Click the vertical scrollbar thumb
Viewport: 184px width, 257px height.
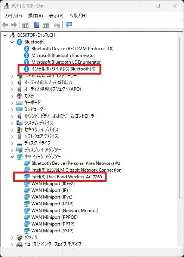[x=180, y=119]
